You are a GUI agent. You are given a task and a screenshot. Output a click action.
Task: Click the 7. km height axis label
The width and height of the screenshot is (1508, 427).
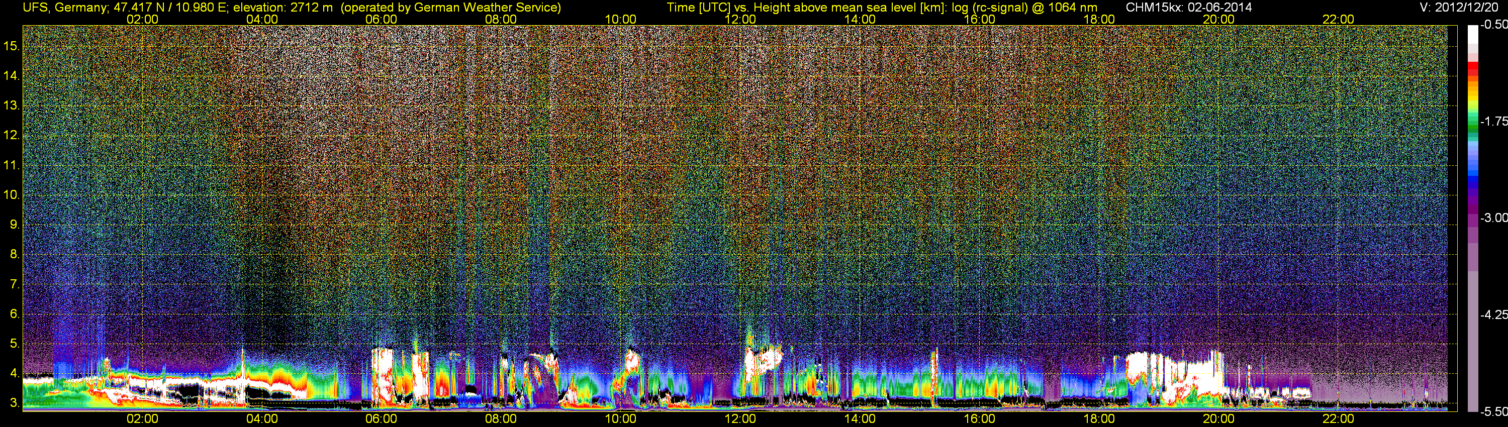[15, 284]
